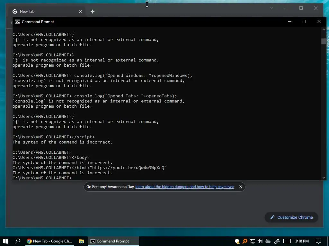329x246 pixels.
Task: Click the OneDrive cloud tray icon
Action: [x=268, y=241]
